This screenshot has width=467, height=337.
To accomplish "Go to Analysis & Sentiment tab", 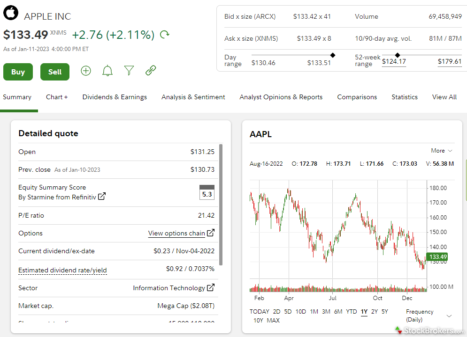I will click(193, 97).
